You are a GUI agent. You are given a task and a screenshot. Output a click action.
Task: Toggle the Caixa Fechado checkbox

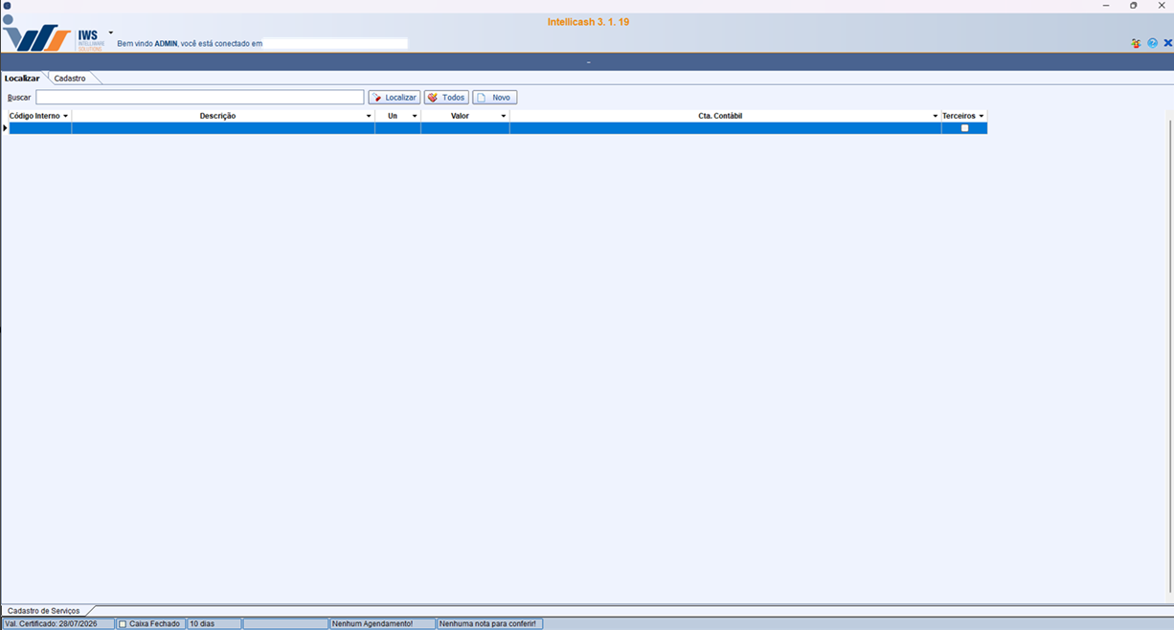coord(123,624)
